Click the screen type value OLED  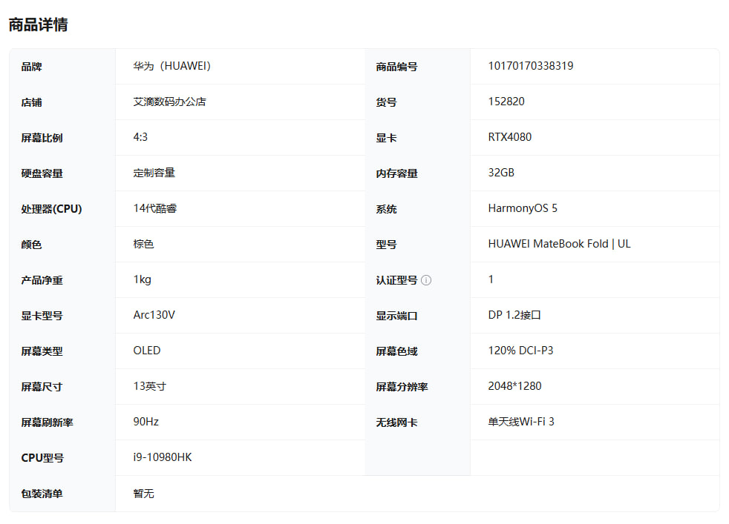coord(147,351)
